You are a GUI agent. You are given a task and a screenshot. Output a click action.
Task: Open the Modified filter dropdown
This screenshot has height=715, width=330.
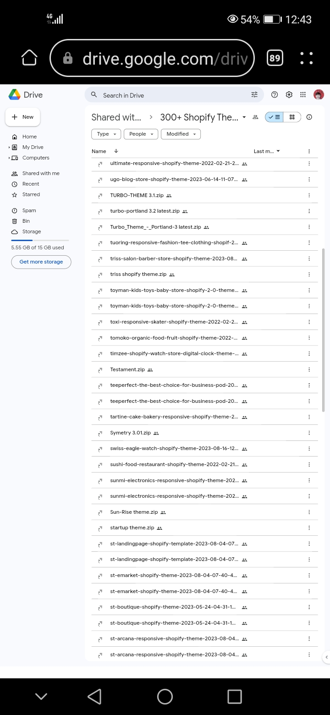pyautogui.click(x=181, y=134)
